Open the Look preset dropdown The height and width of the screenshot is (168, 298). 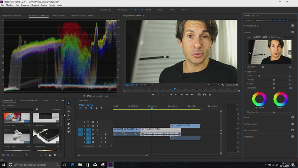pos(273,37)
